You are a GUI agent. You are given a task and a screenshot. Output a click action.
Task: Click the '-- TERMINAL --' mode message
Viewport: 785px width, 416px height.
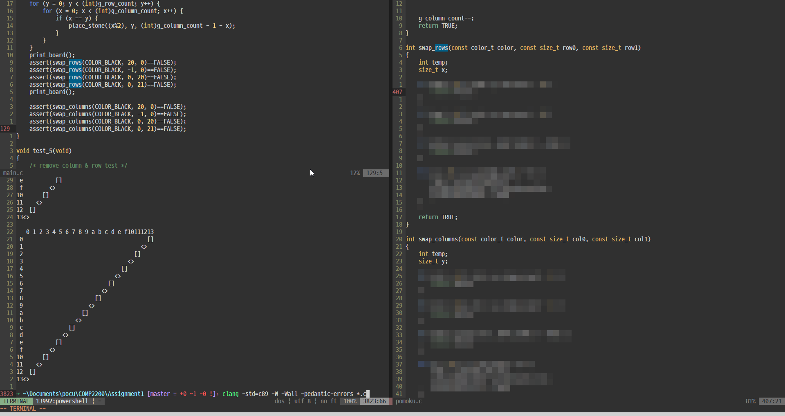[23, 409]
